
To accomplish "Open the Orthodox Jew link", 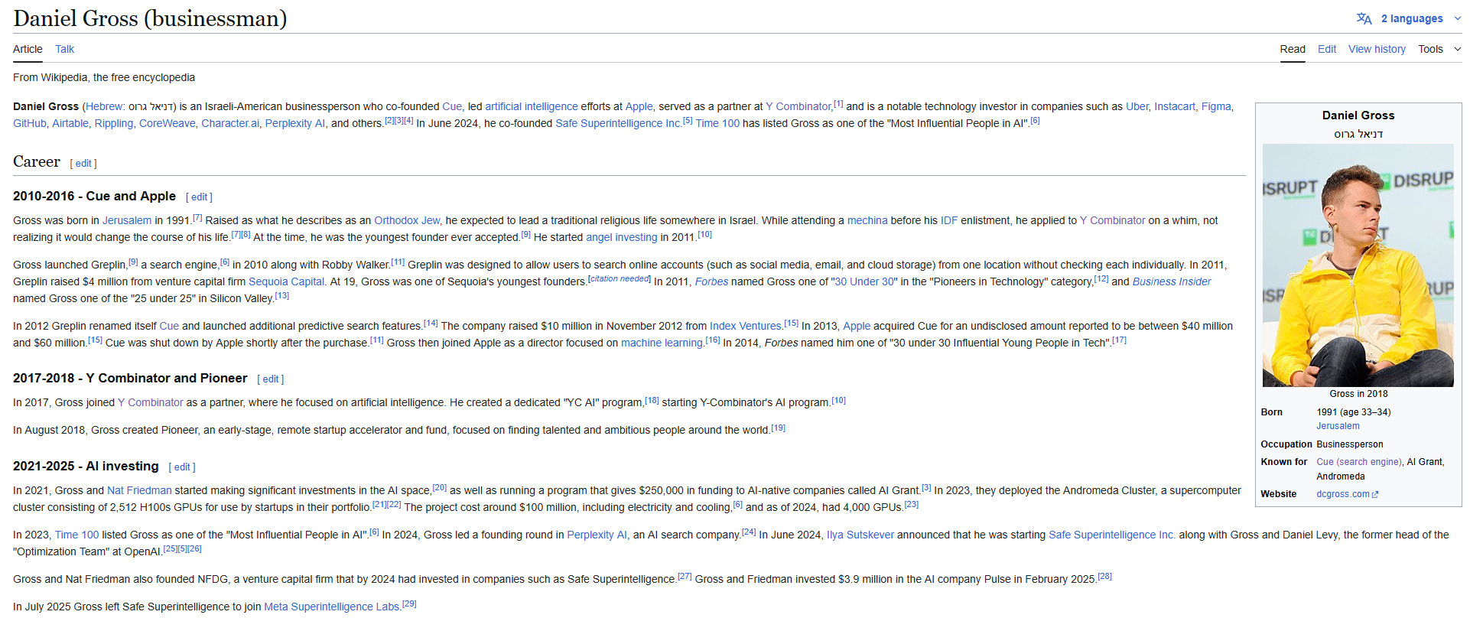I will tap(407, 220).
